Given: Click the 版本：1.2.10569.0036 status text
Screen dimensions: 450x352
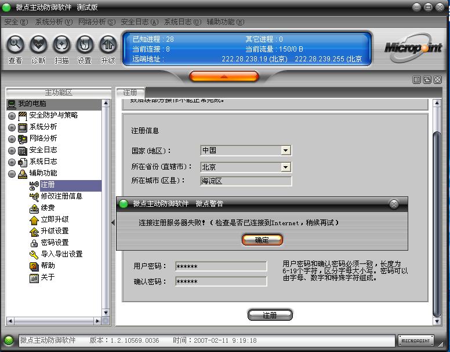Looking at the screenshot, I should click(x=124, y=340).
